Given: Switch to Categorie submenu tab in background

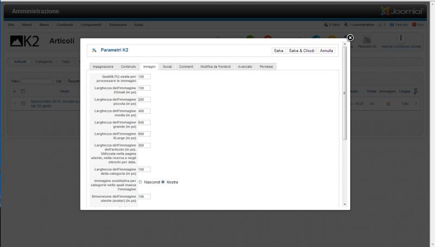Looking at the screenshot, I should pos(44,61).
